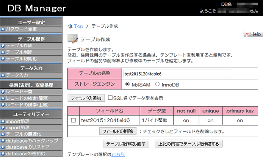Select テーブル削除 from sidebar

(19, 52)
